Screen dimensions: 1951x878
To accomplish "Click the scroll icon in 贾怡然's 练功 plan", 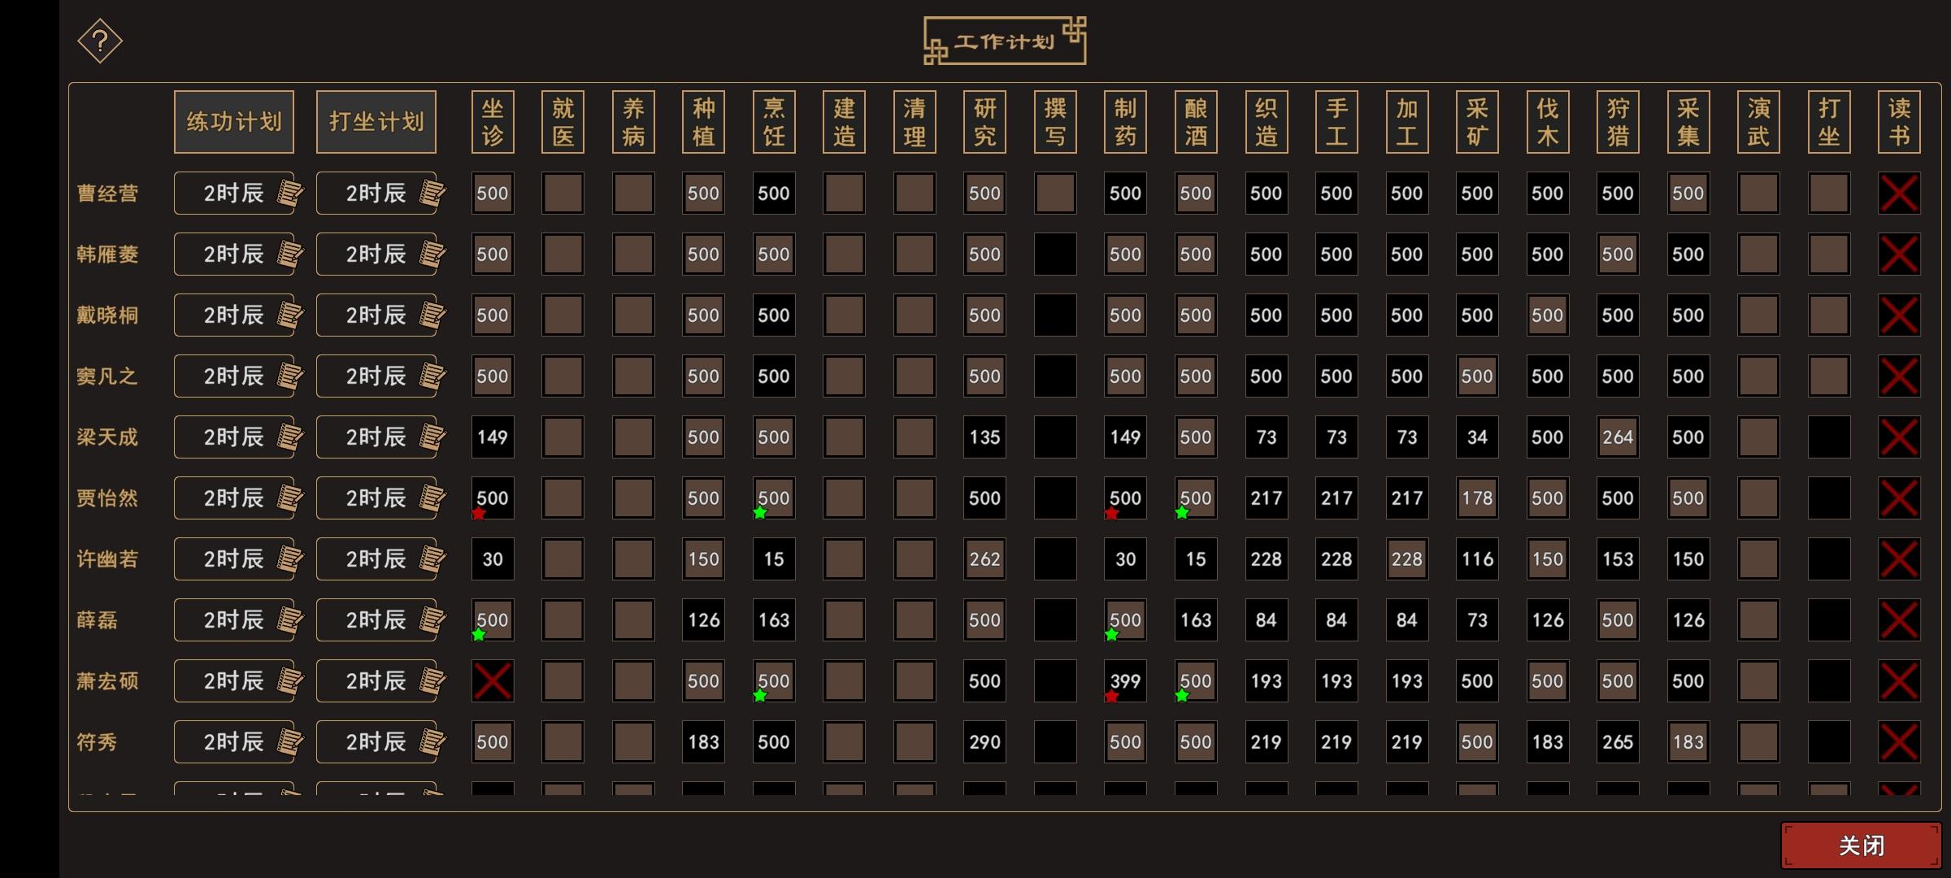I will [x=290, y=498].
